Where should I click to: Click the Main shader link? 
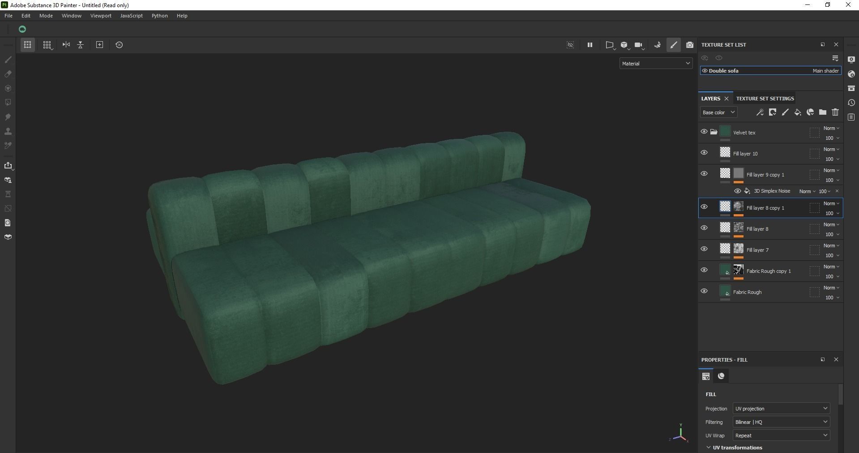click(x=825, y=71)
